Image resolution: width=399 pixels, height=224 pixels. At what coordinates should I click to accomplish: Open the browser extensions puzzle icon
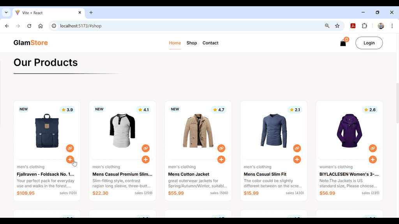point(364,26)
